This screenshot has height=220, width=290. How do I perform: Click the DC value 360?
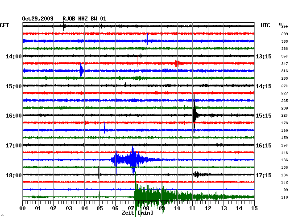(x=285, y=56)
